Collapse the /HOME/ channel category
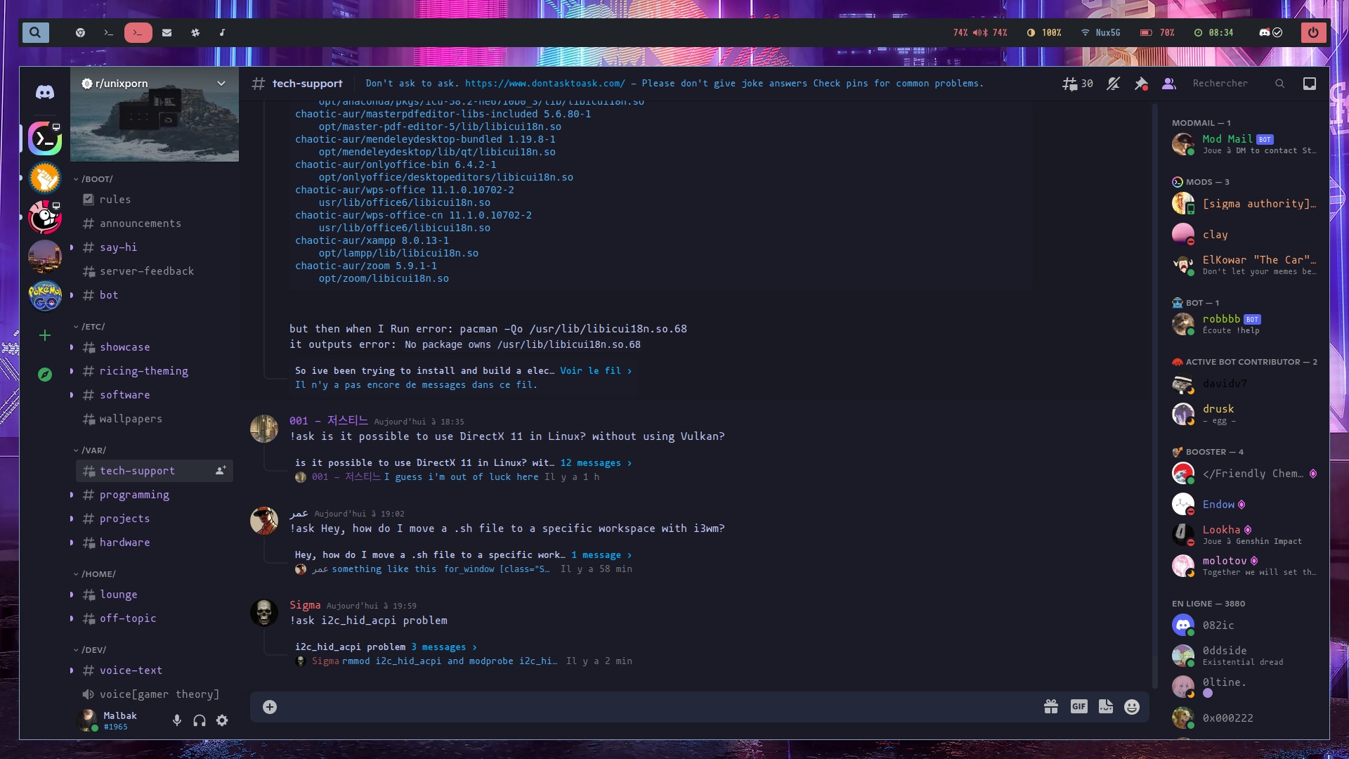This screenshot has height=759, width=1349. pos(98,574)
